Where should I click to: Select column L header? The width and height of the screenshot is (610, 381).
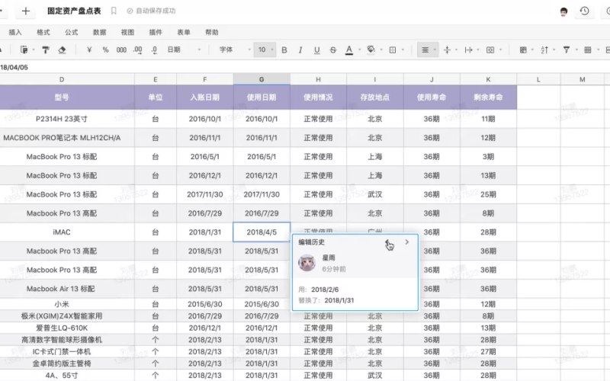538,79
